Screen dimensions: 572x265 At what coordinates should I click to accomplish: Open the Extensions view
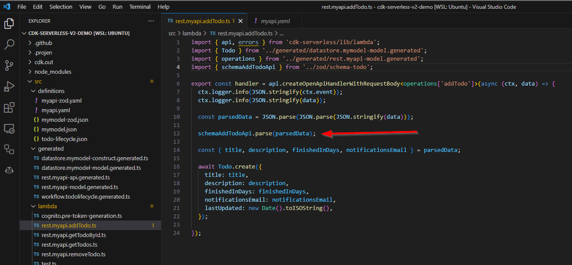click(x=9, y=107)
